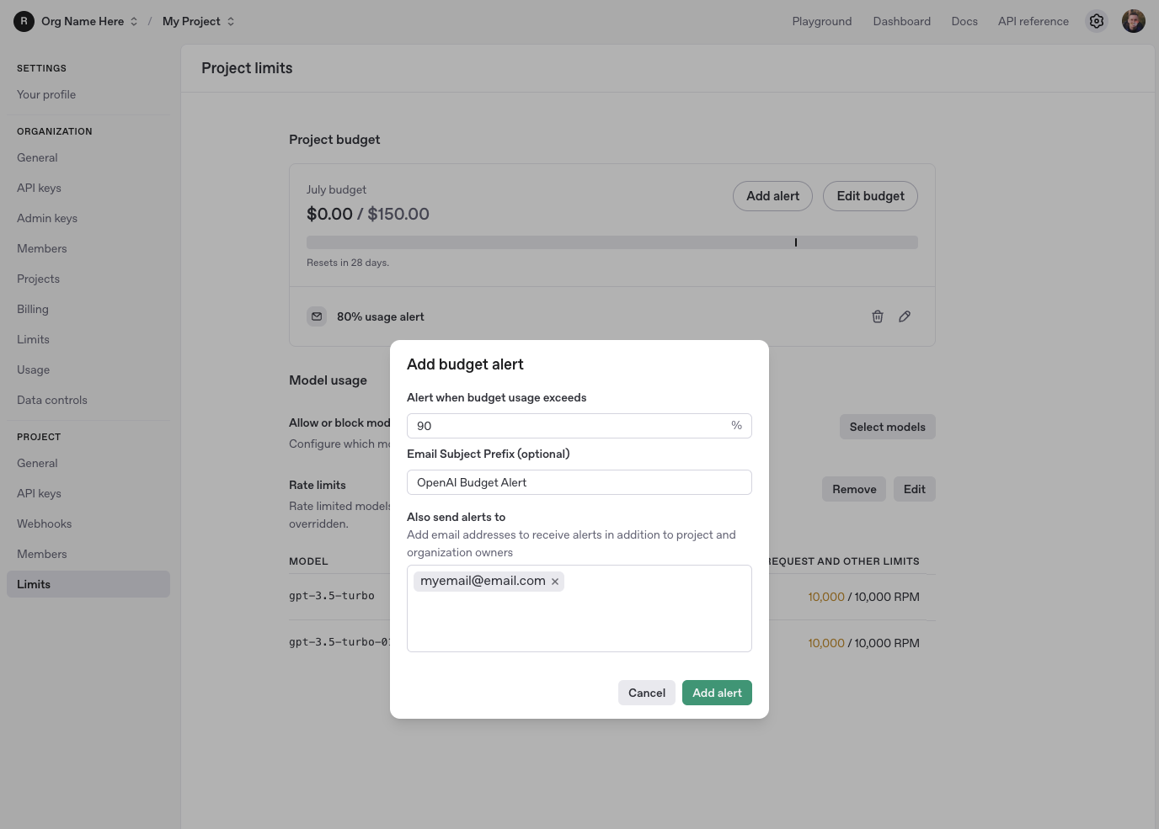This screenshot has width=1159, height=829.
Task: Confirm with green Add alert button
Action: (717, 693)
